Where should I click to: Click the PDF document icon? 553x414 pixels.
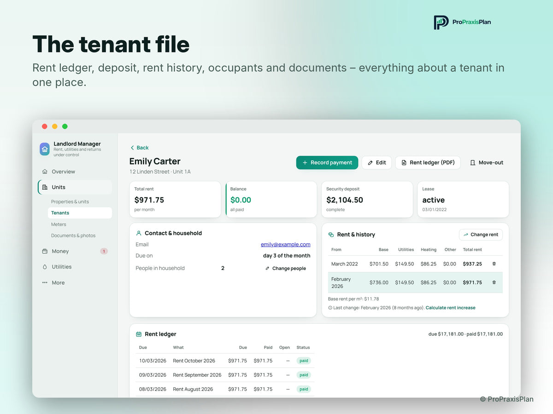click(404, 163)
